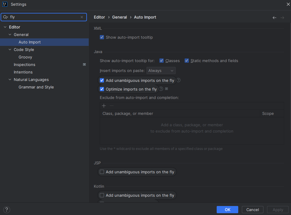Open help for Optimize imports on the fly
The height and width of the screenshot is (215, 291).
161,89
